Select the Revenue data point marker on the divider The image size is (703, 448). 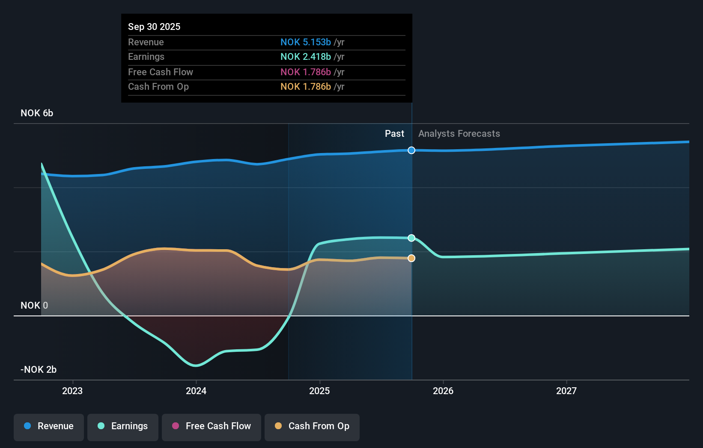[x=411, y=150]
